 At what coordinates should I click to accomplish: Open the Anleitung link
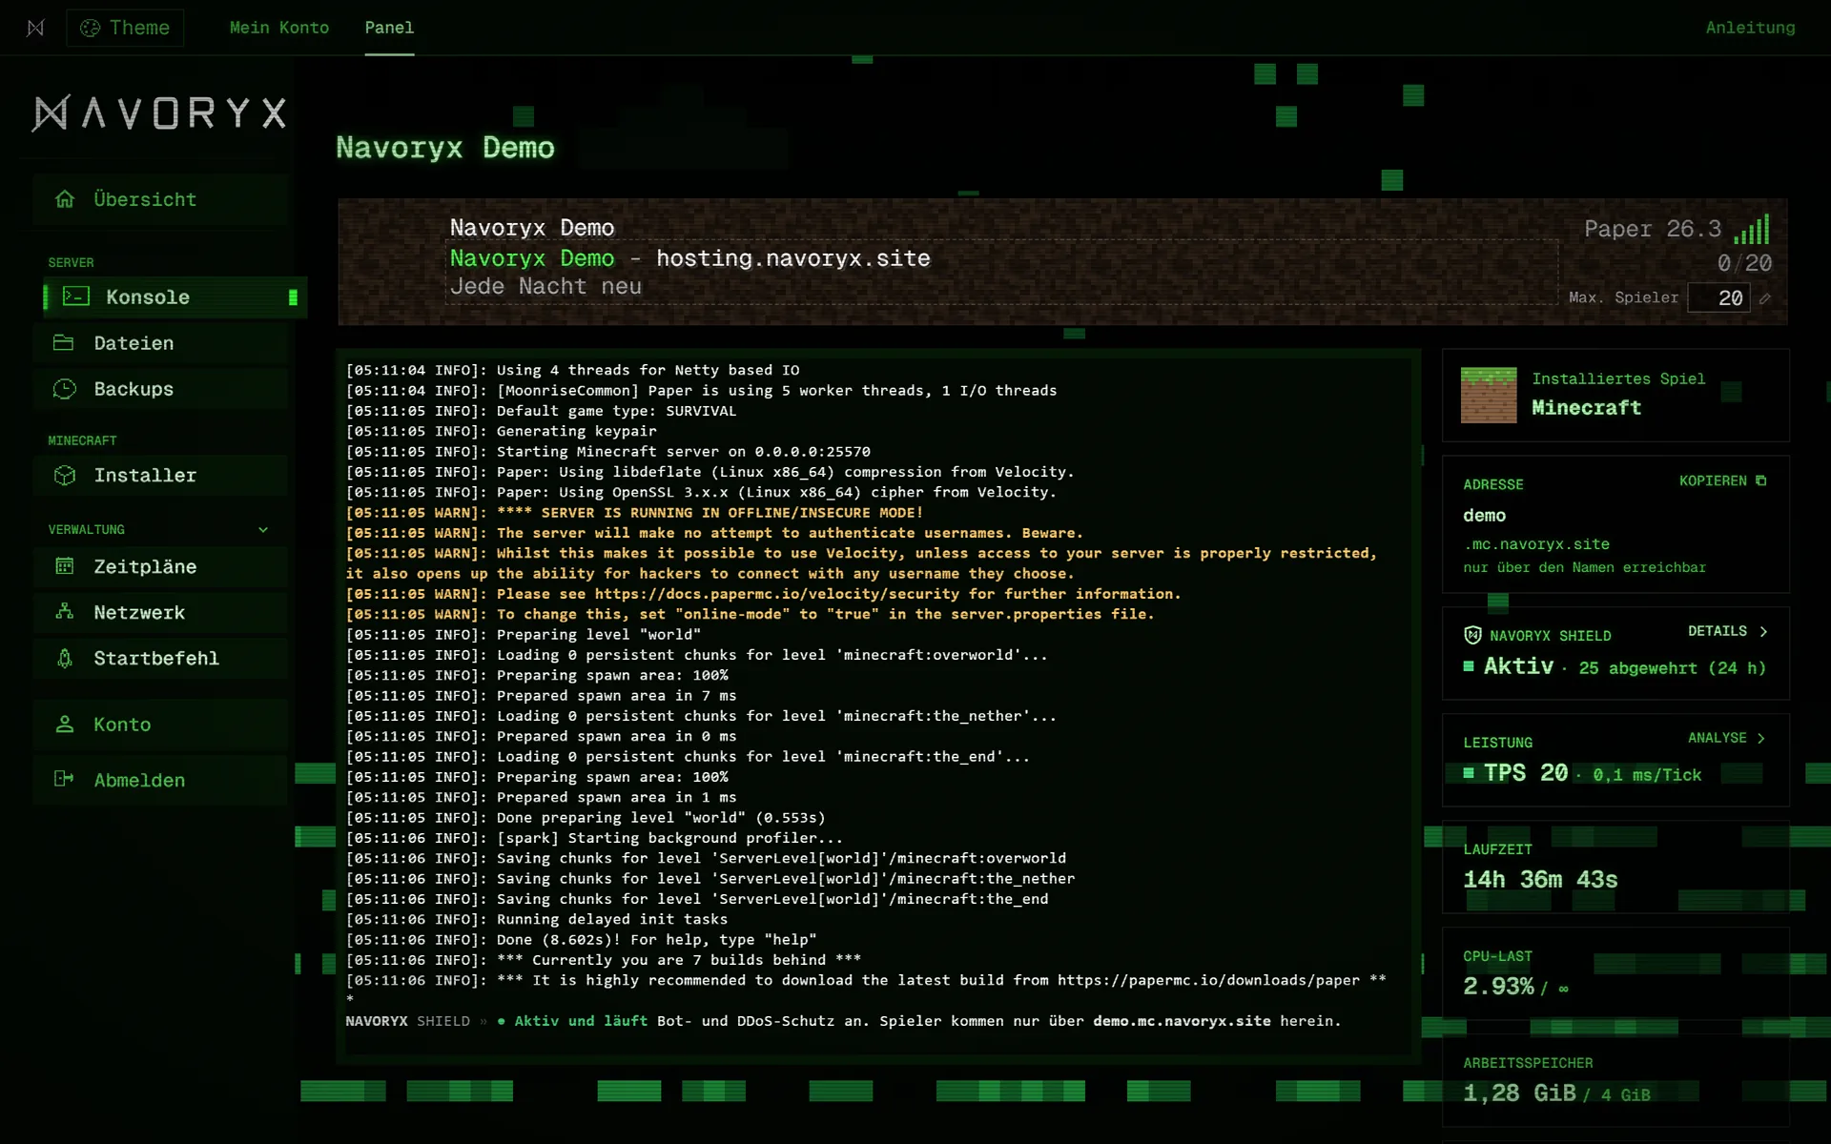click(x=1750, y=28)
